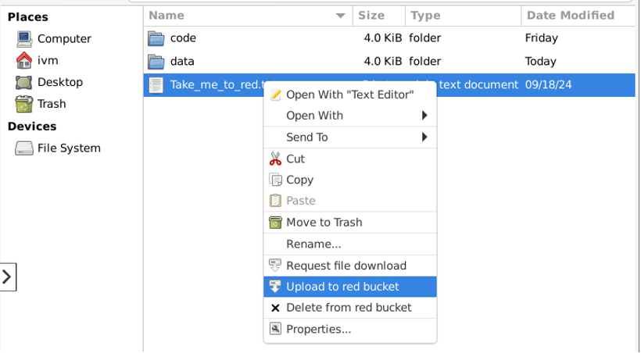Screen dimensions: 641x353
Task: Click the File System drive icon
Action: tap(24, 148)
